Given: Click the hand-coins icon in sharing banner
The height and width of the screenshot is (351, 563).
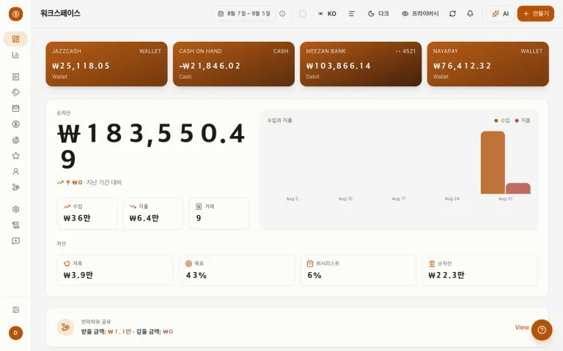Looking at the screenshot, I should pos(65,327).
